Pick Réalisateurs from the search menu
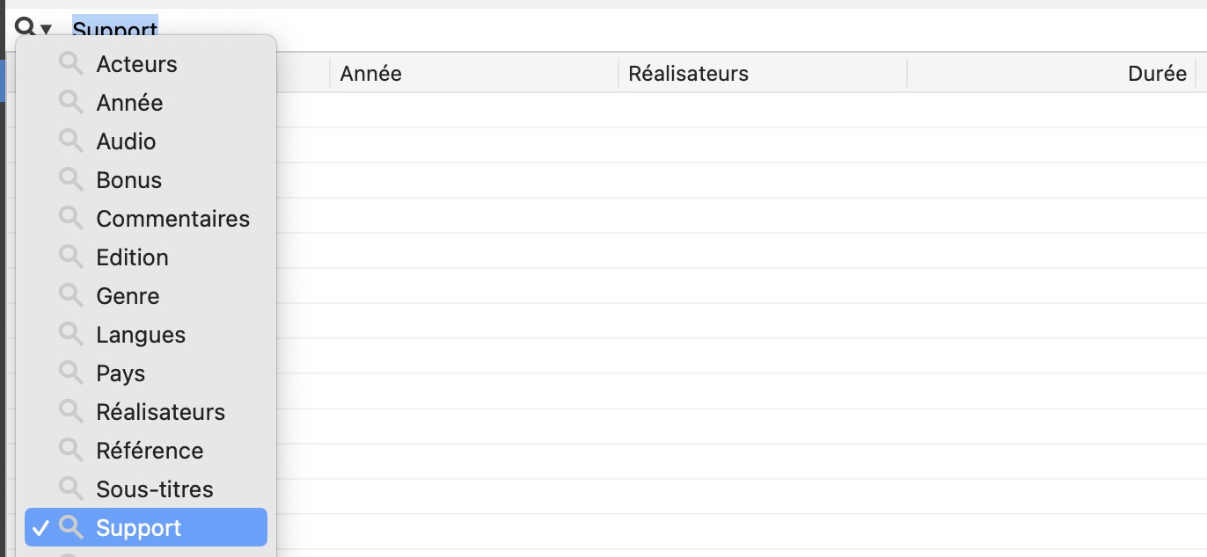1207x557 pixels. [x=160, y=412]
